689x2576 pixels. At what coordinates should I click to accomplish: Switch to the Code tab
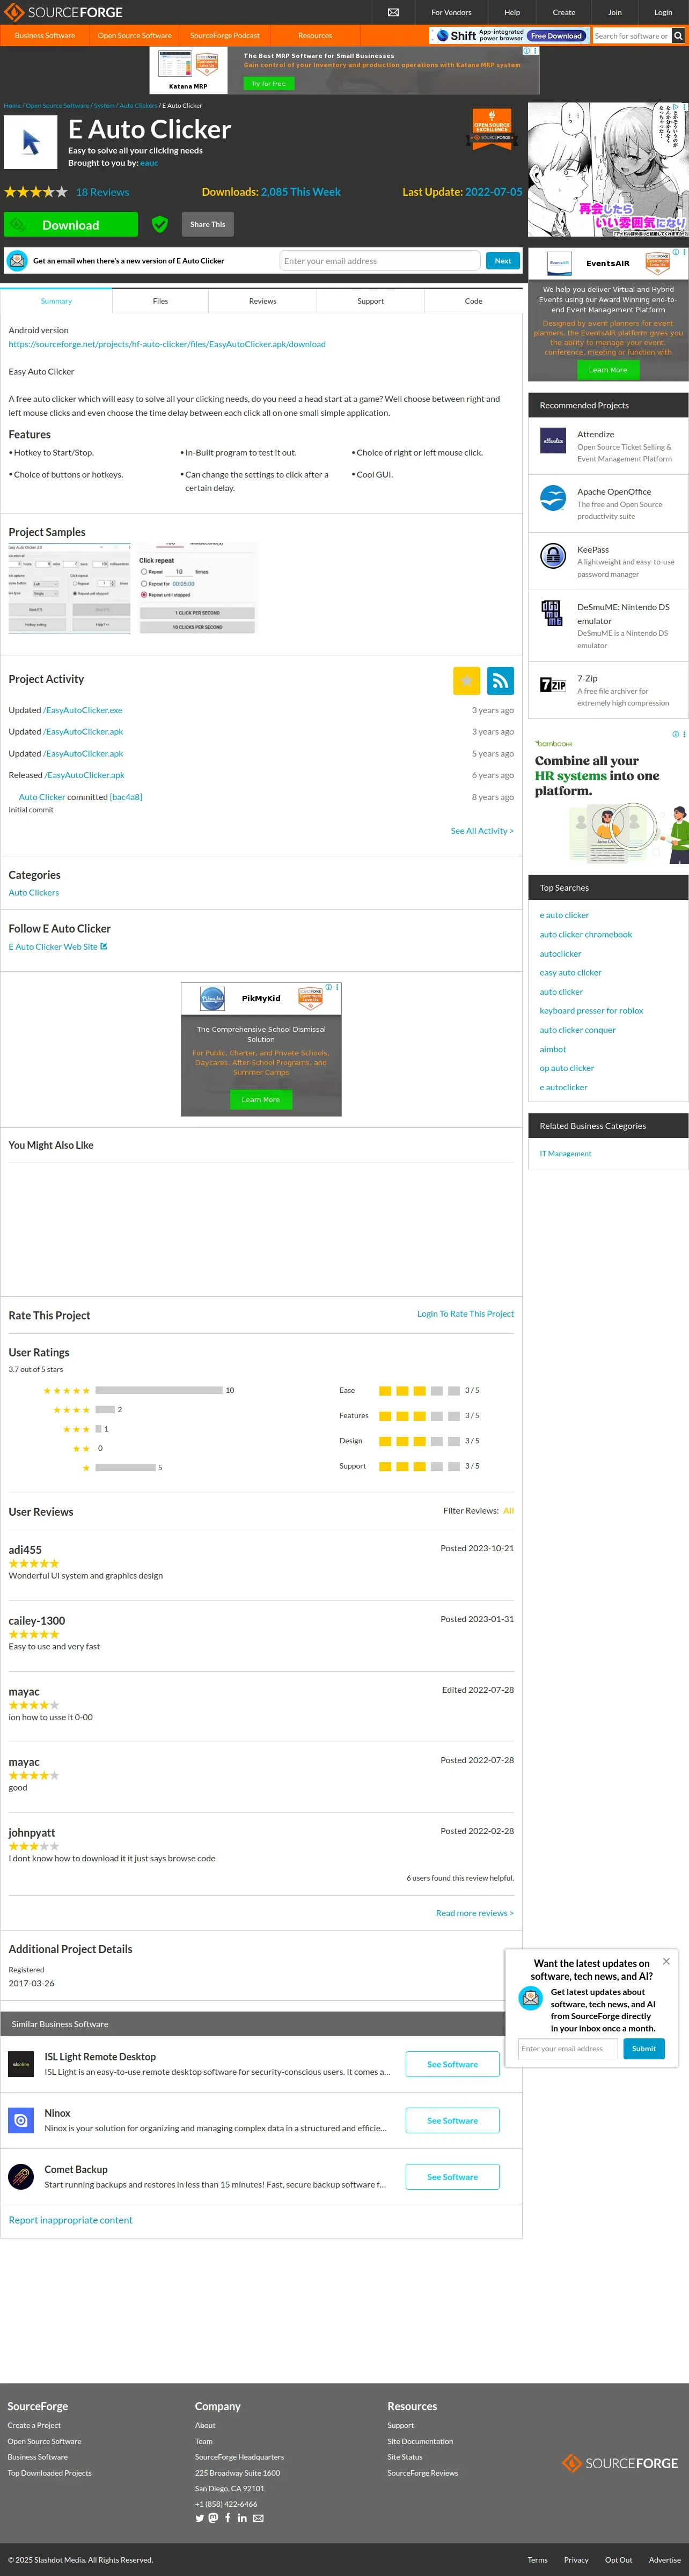[x=474, y=301]
